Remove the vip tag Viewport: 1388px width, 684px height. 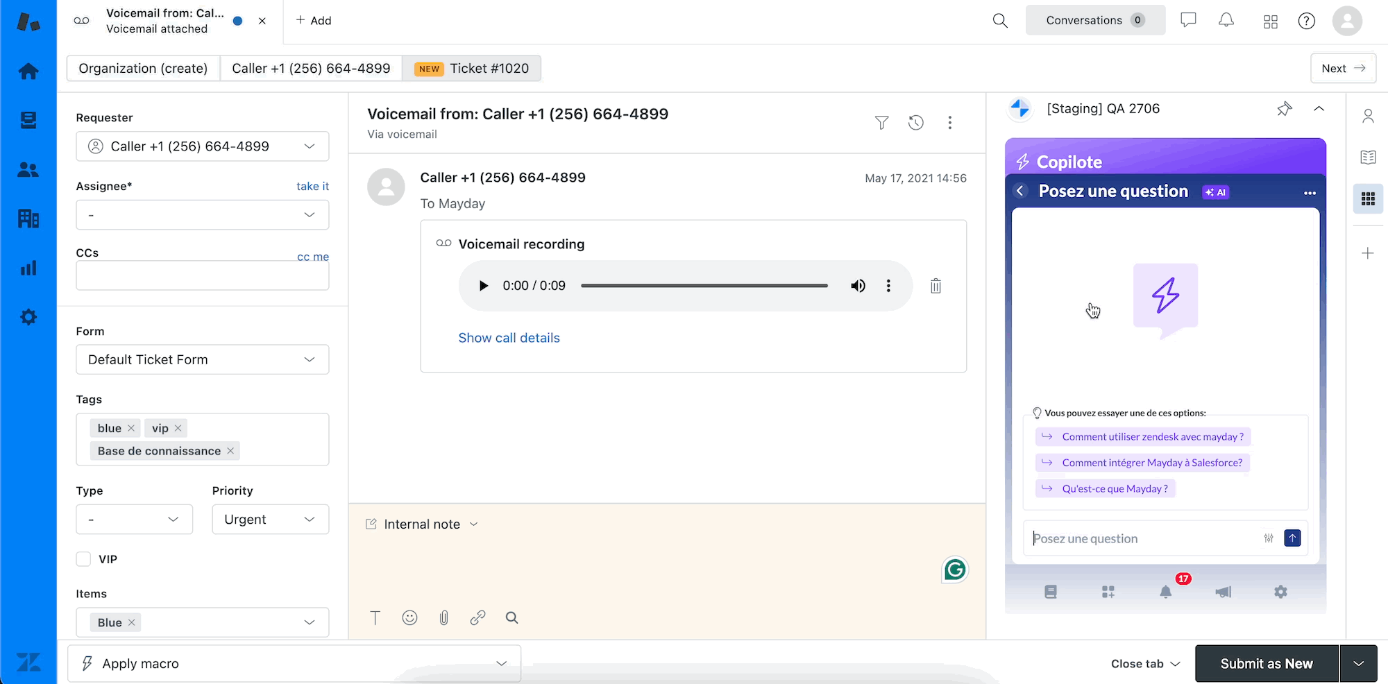[178, 428]
